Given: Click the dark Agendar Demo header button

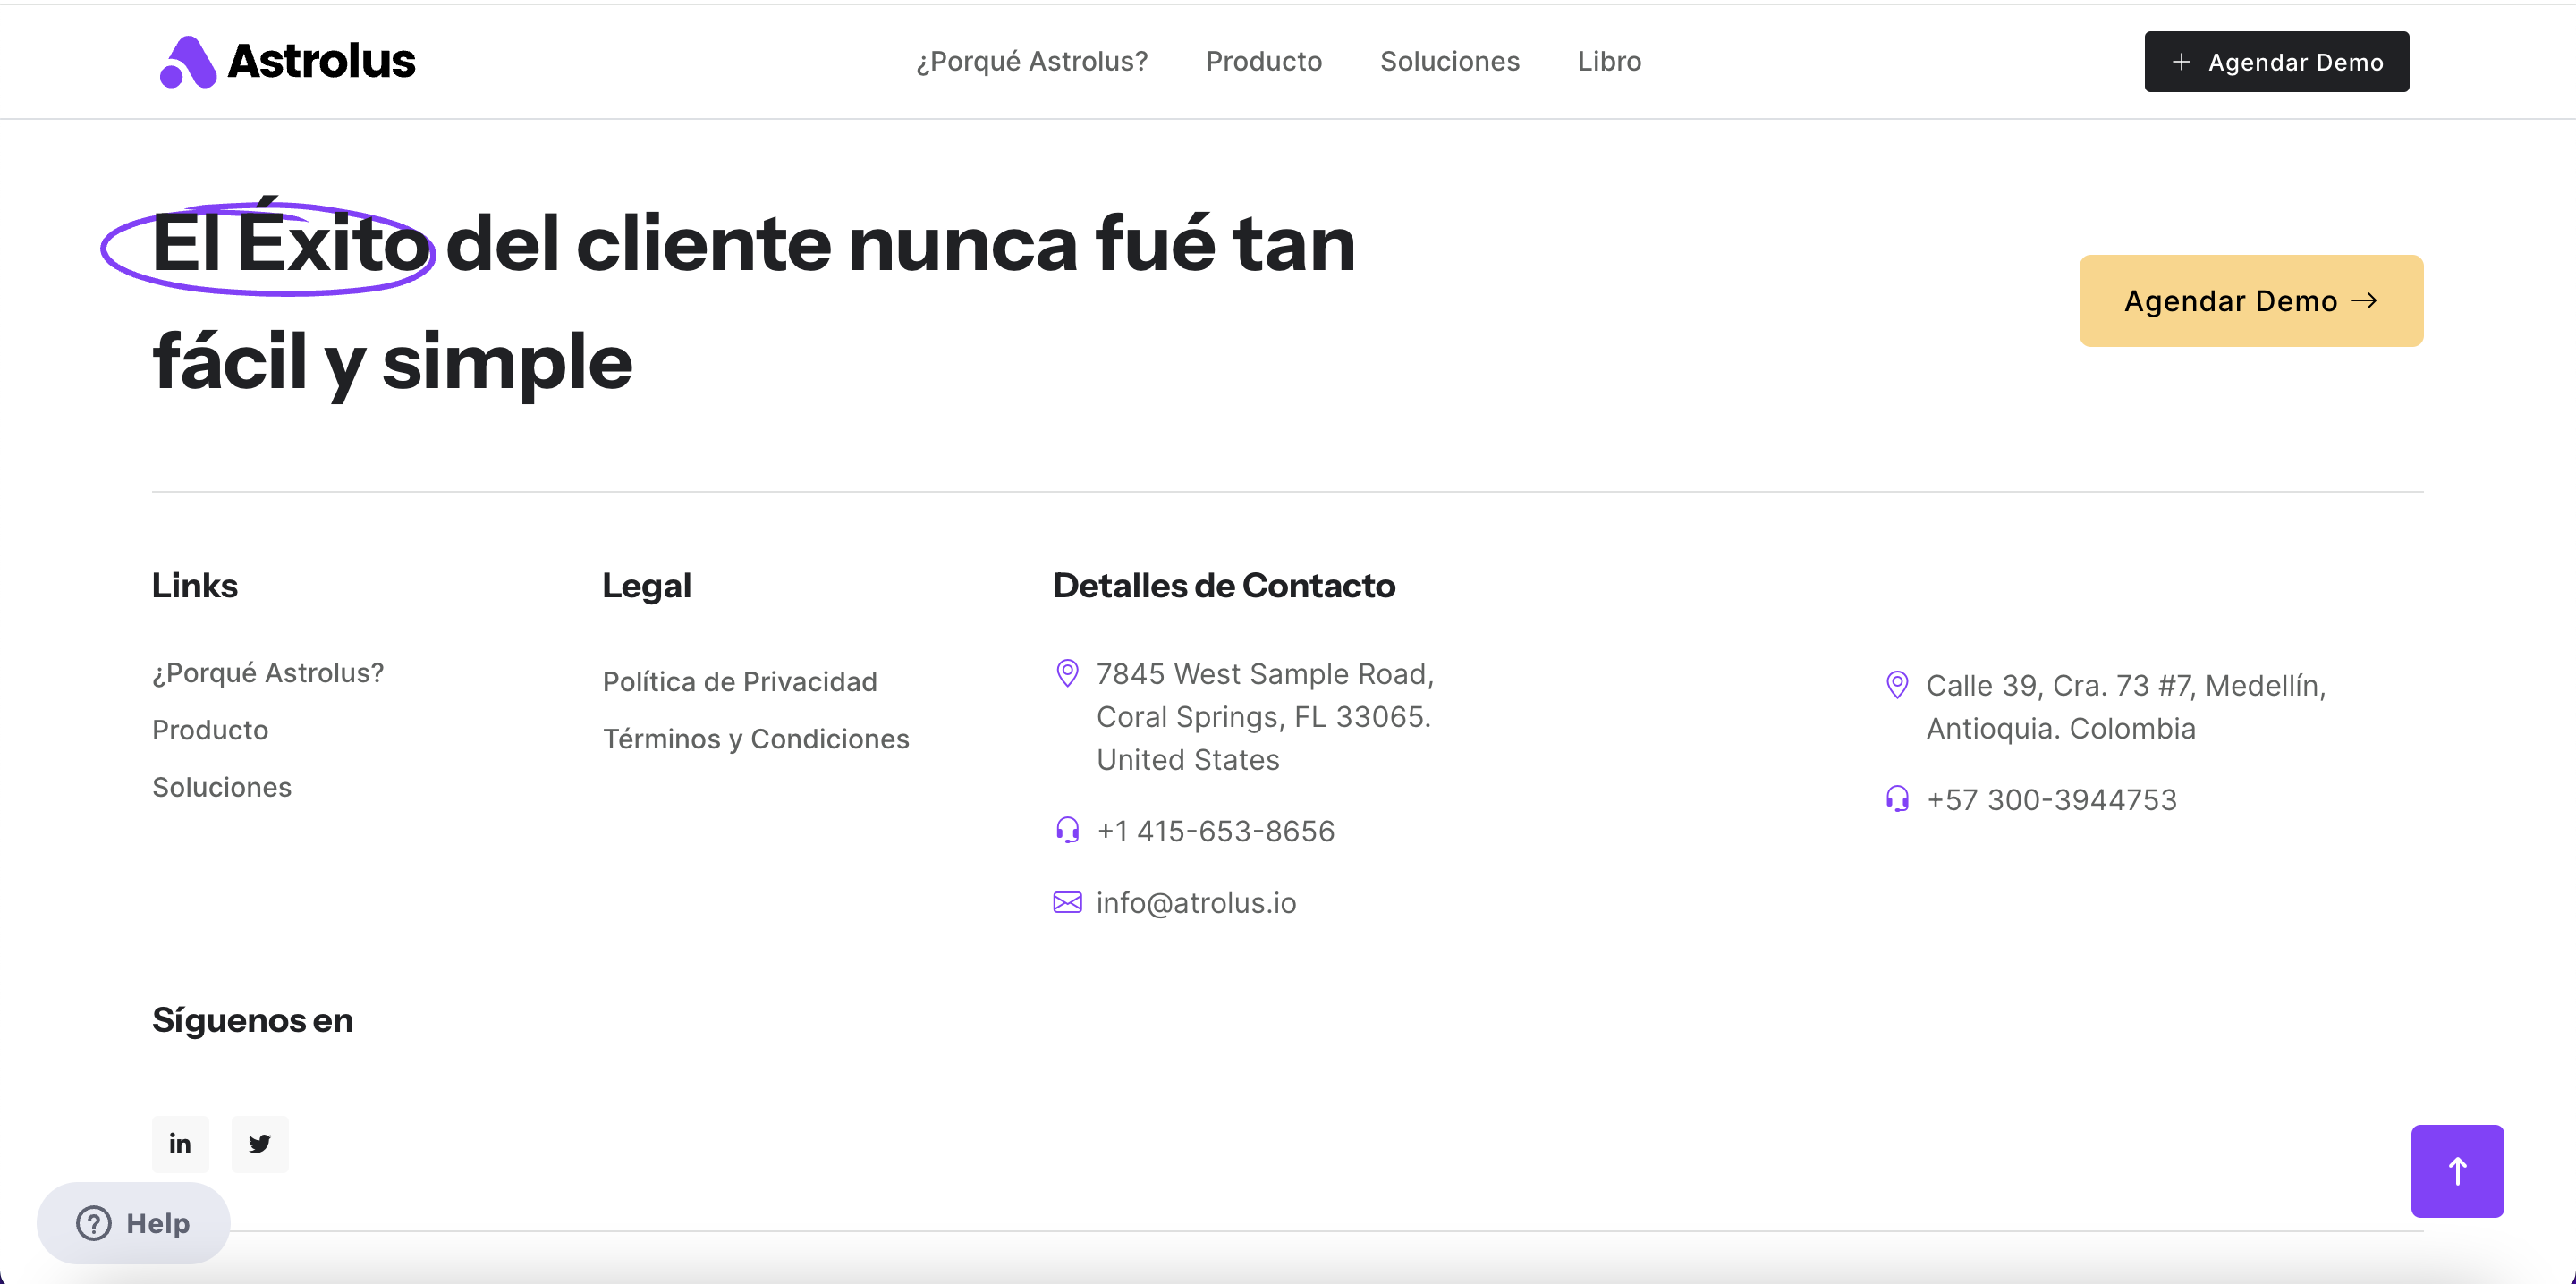Looking at the screenshot, I should pyautogui.click(x=2276, y=62).
